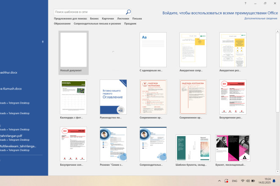Viewport: 280px width, 186px height.
Task: Select the Листовки search suggestion
Action: click(x=123, y=19)
